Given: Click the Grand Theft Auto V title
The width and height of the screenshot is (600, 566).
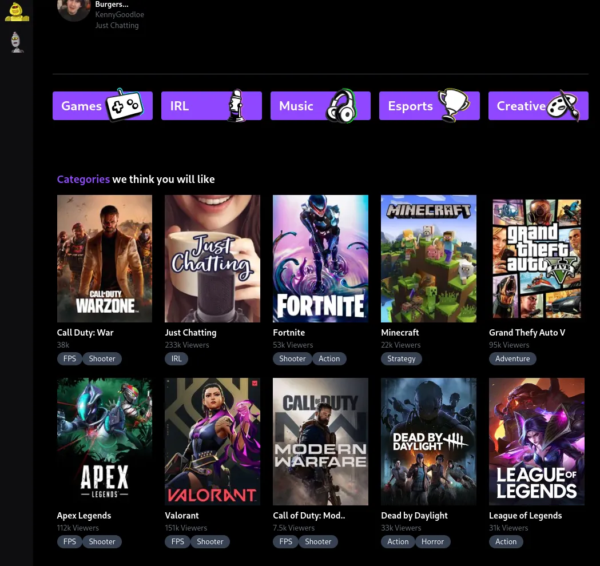Looking at the screenshot, I should (x=527, y=332).
